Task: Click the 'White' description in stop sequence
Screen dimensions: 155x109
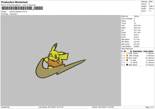Action: (x=135, y=62)
